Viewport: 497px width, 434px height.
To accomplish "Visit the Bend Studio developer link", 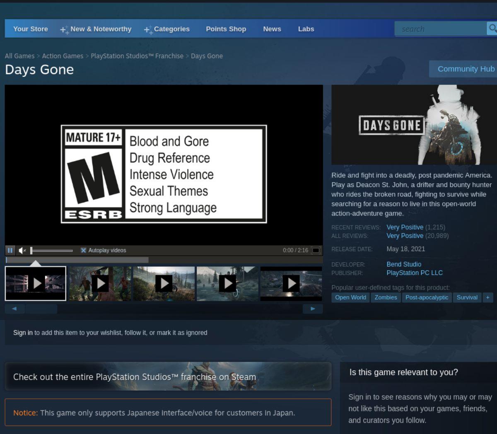I will (404, 264).
